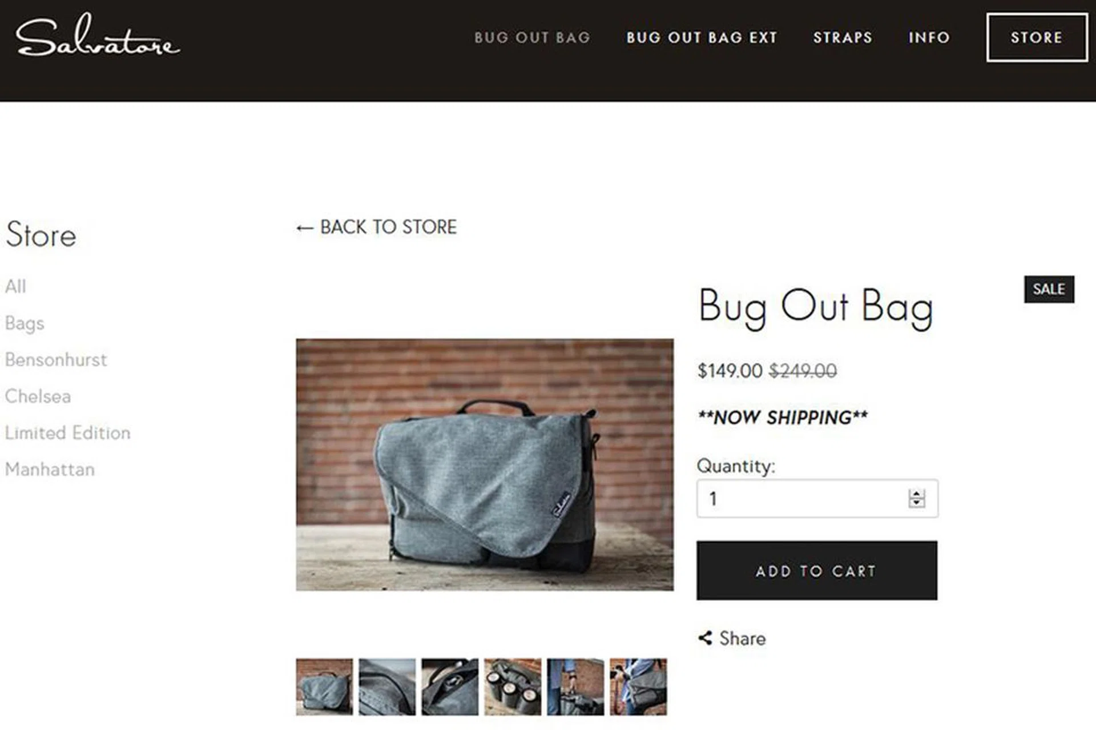Open the Bug Out Bag Ext menu item
The width and height of the screenshot is (1096, 730).
click(x=702, y=38)
